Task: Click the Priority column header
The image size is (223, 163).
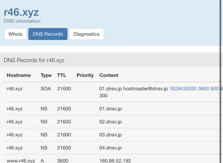Action: (85, 75)
